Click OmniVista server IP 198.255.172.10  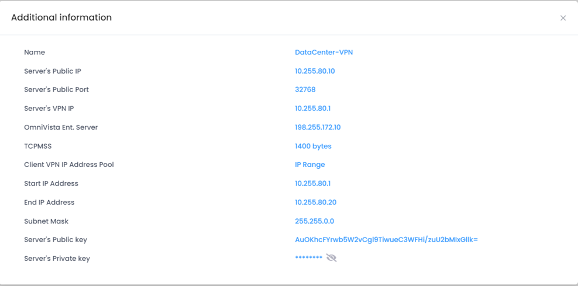(318, 127)
